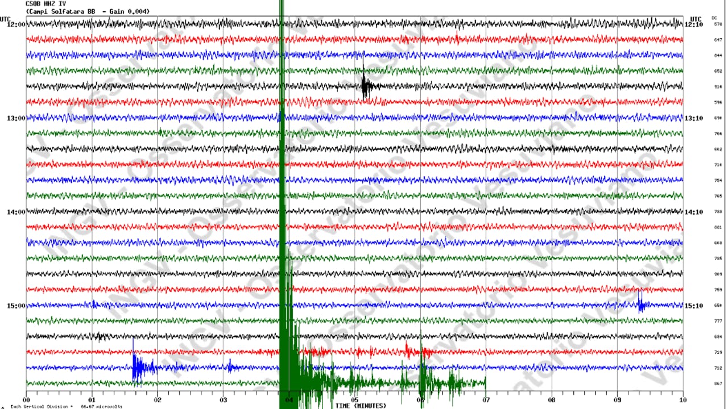728x409 pixels.
Task: Click the Each Vertical Division microvolts note
Action: (x=65, y=406)
